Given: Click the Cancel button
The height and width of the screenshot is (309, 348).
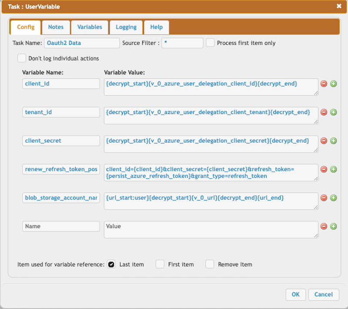Looking at the screenshot, I should click(324, 295).
